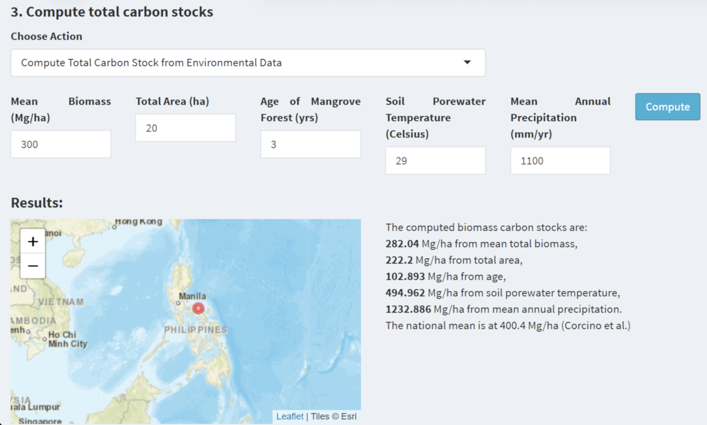
Task: Click the Mean Annual Precipitation field with 1100
Action: [560, 161]
